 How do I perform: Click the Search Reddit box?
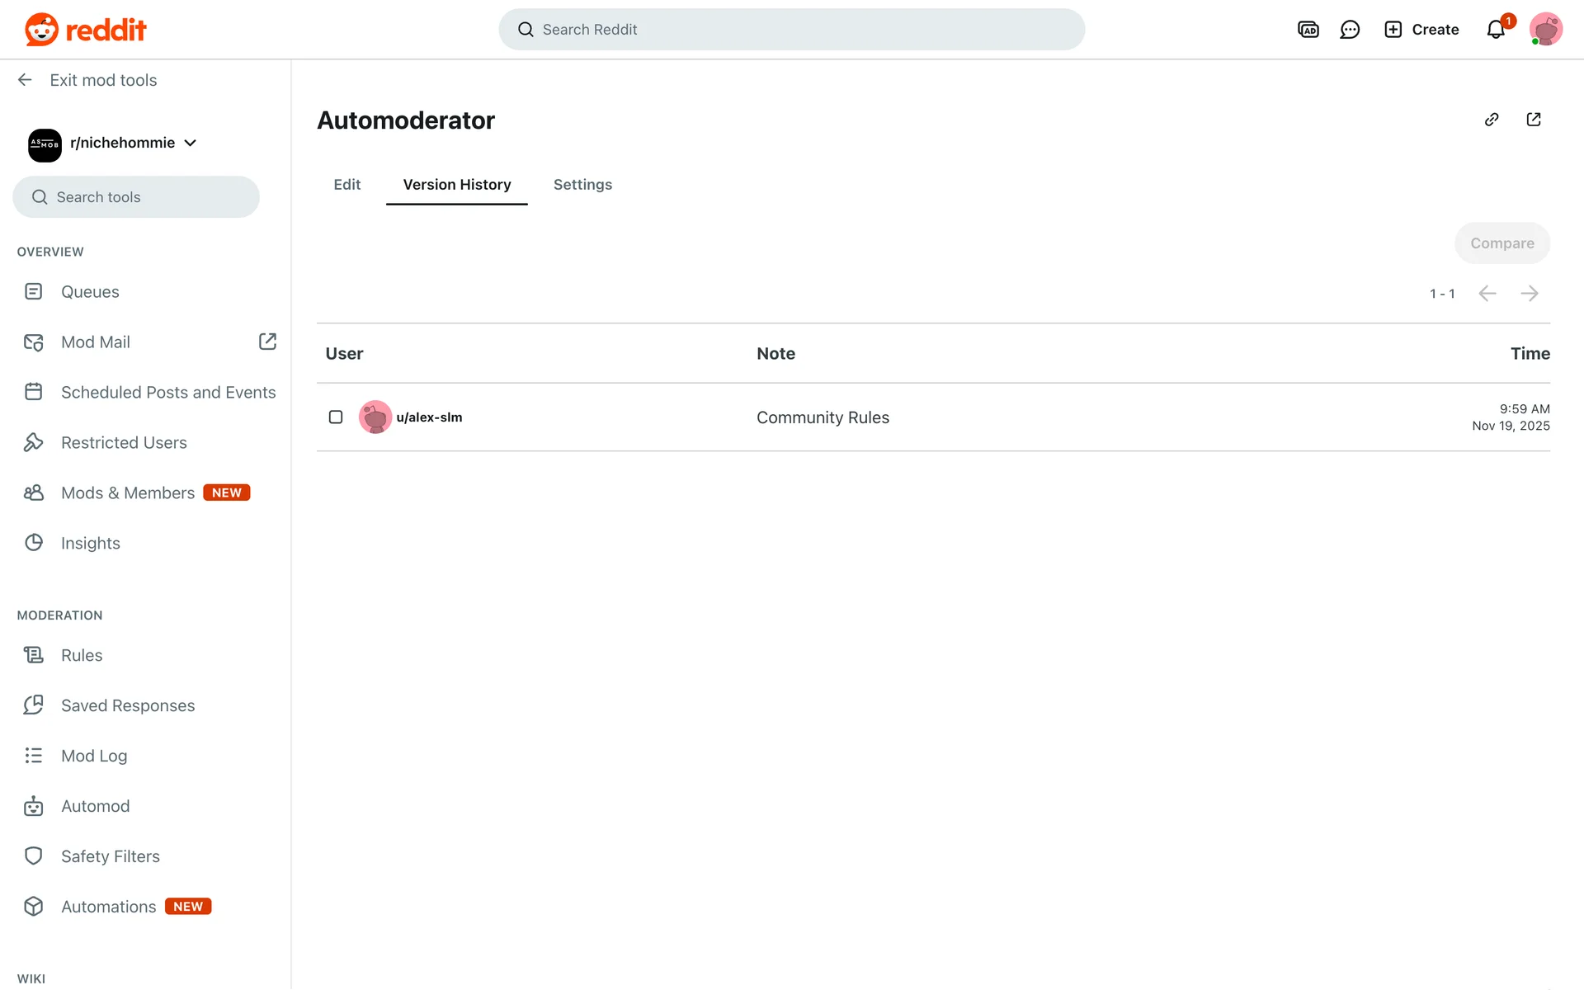(790, 30)
